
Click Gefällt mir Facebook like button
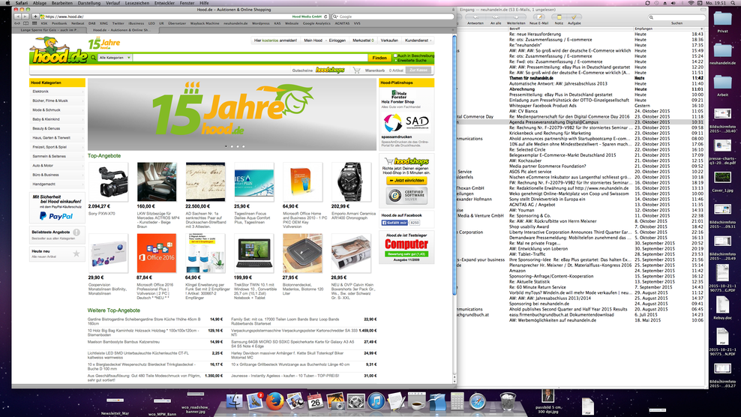click(x=394, y=223)
